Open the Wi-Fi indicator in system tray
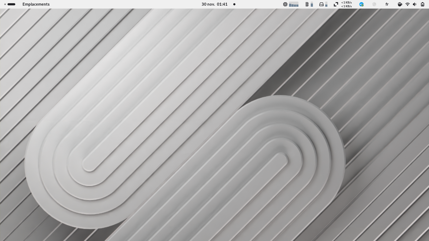Viewport: 429px width, 241px height. [408, 4]
